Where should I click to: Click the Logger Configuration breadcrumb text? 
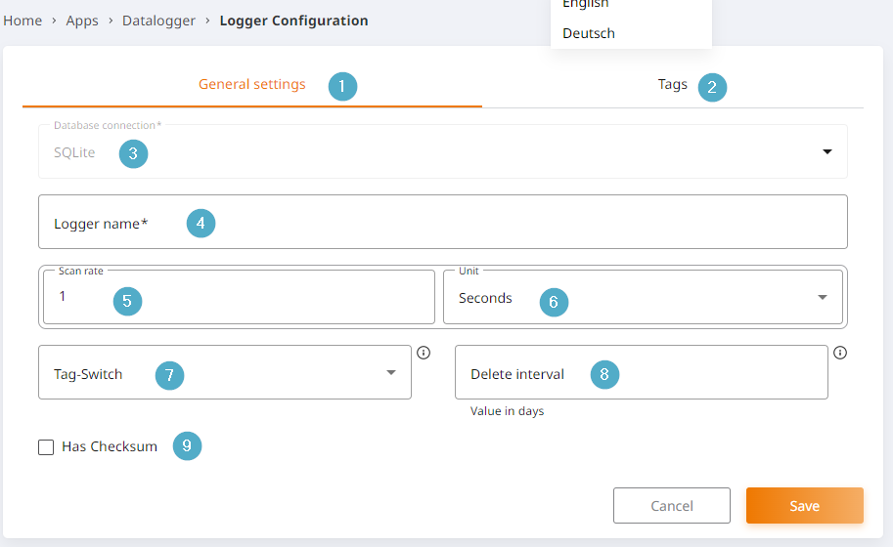point(293,21)
